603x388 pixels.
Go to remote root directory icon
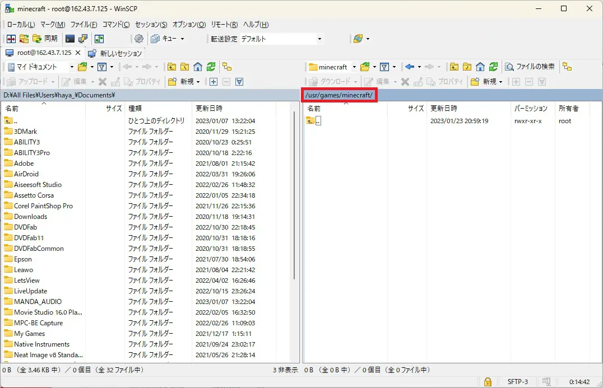467,67
